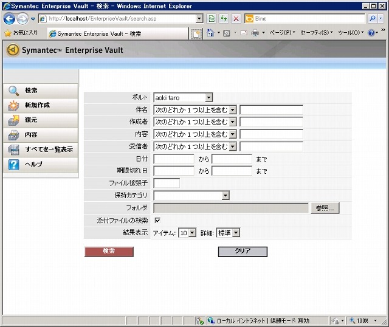Open the Print options dropdown arrow
This screenshot has width=389, height=327.
(x=263, y=33)
